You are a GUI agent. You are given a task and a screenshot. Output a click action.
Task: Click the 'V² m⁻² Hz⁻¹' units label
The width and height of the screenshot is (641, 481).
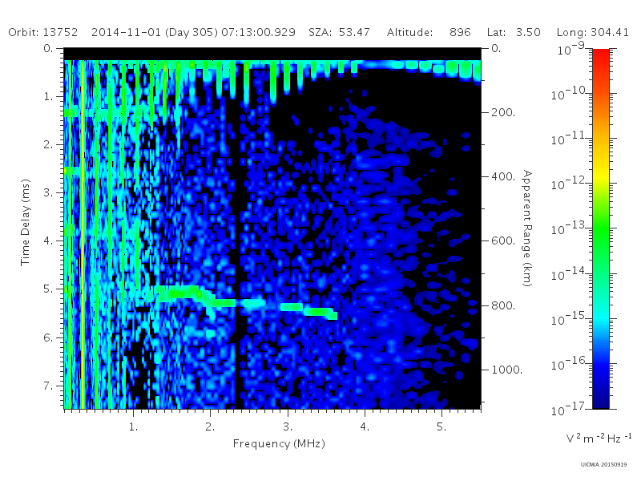point(599,438)
